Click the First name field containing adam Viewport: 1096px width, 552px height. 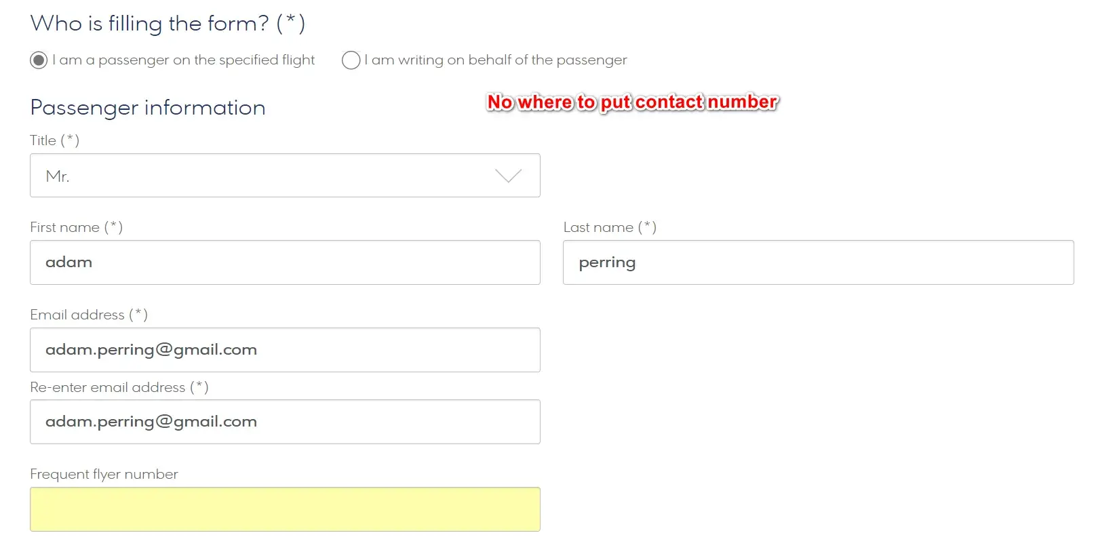[285, 262]
